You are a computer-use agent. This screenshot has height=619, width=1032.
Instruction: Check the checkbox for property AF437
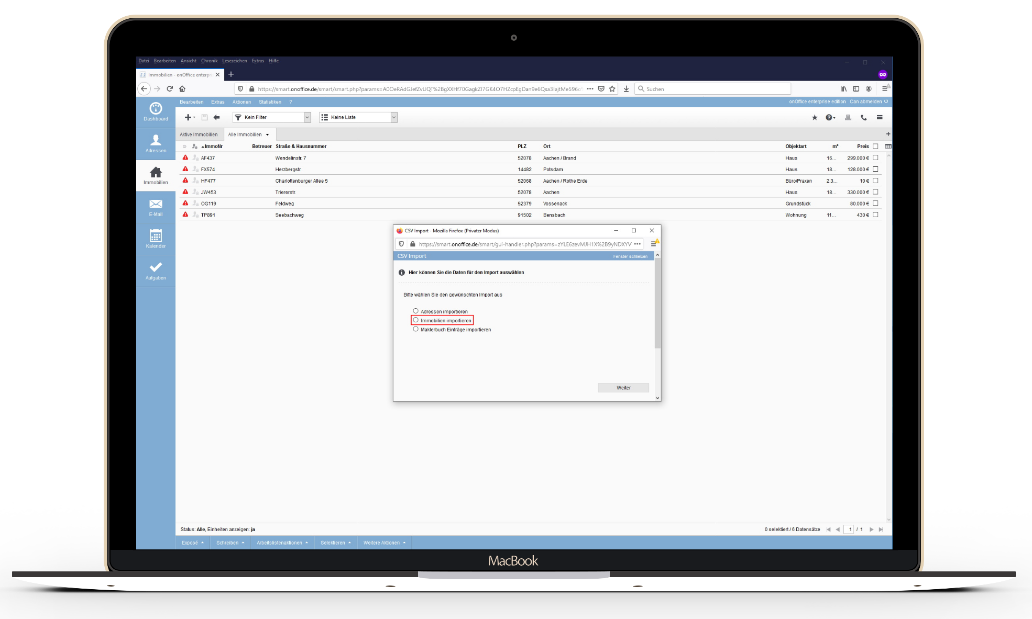(x=875, y=158)
